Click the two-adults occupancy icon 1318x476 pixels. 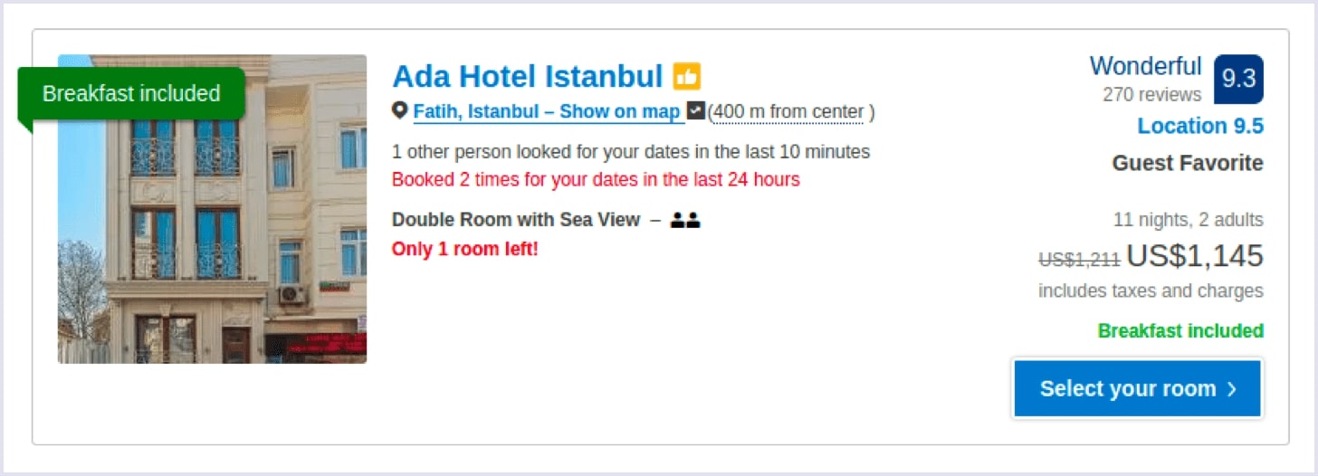tap(685, 220)
